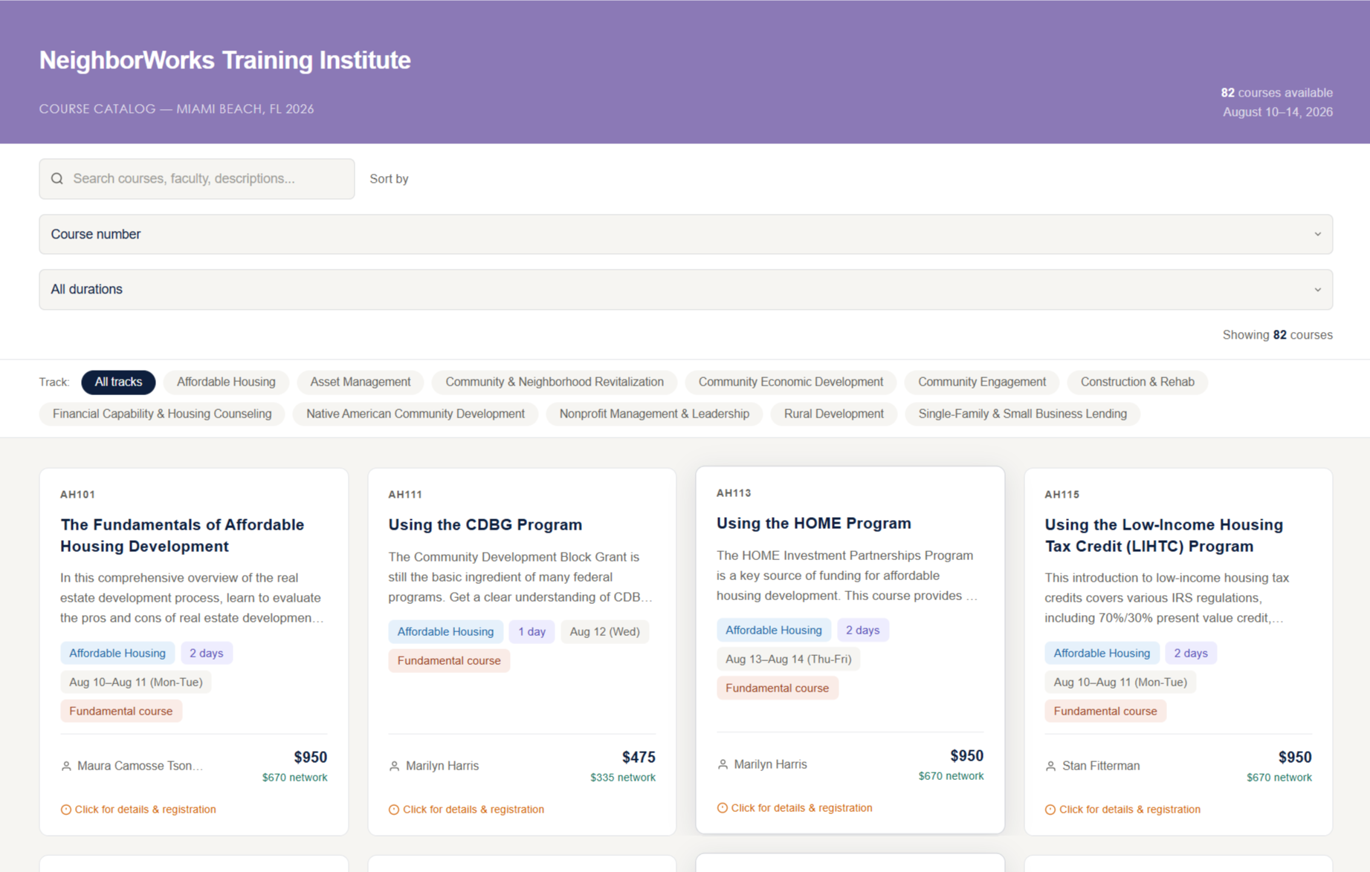Filter by Community Economic Development track
This screenshot has height=872, width=1370.
click(791, 382)
